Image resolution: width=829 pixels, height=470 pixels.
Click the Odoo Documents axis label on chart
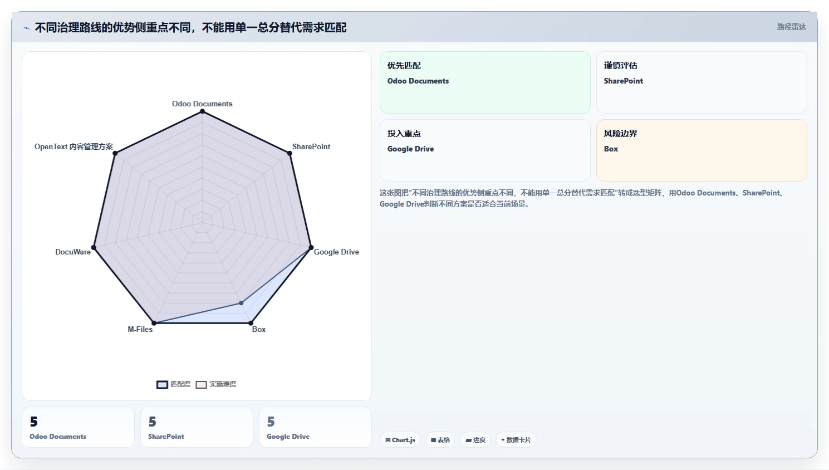[x=202, y=104]
